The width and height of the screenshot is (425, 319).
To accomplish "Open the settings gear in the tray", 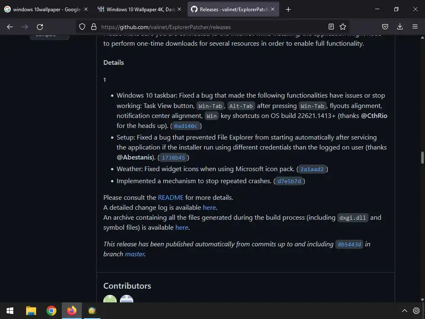I will [416, 311].
